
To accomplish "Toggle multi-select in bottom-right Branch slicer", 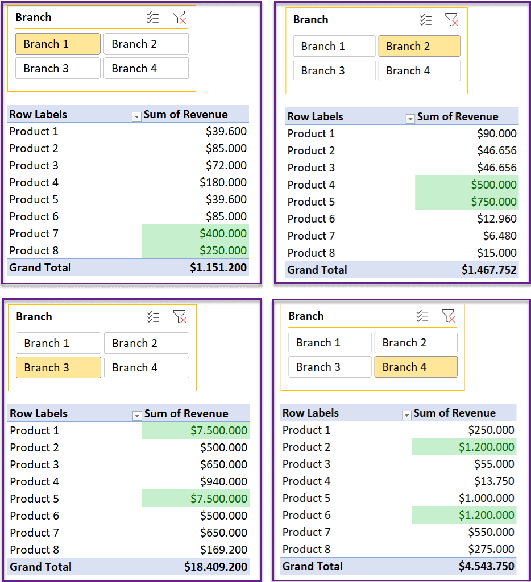I will click(x=422, y=316).
